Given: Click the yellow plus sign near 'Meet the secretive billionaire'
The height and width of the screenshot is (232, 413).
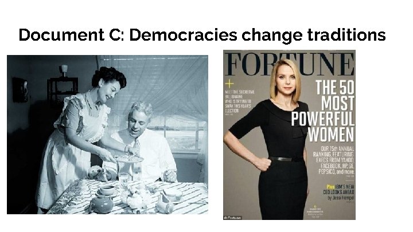Looking at the screenshot, I should (x=229, y=84).
